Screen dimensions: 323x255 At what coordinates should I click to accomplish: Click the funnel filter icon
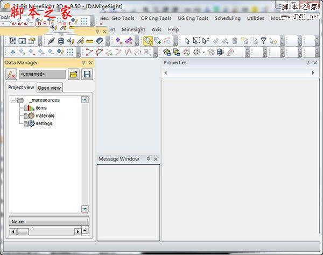pos(263,41)
